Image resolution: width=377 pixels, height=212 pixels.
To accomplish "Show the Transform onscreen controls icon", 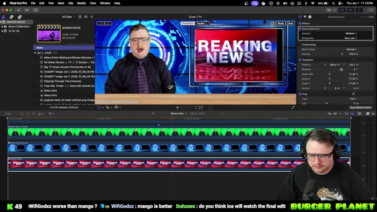I will pos(353,60).
